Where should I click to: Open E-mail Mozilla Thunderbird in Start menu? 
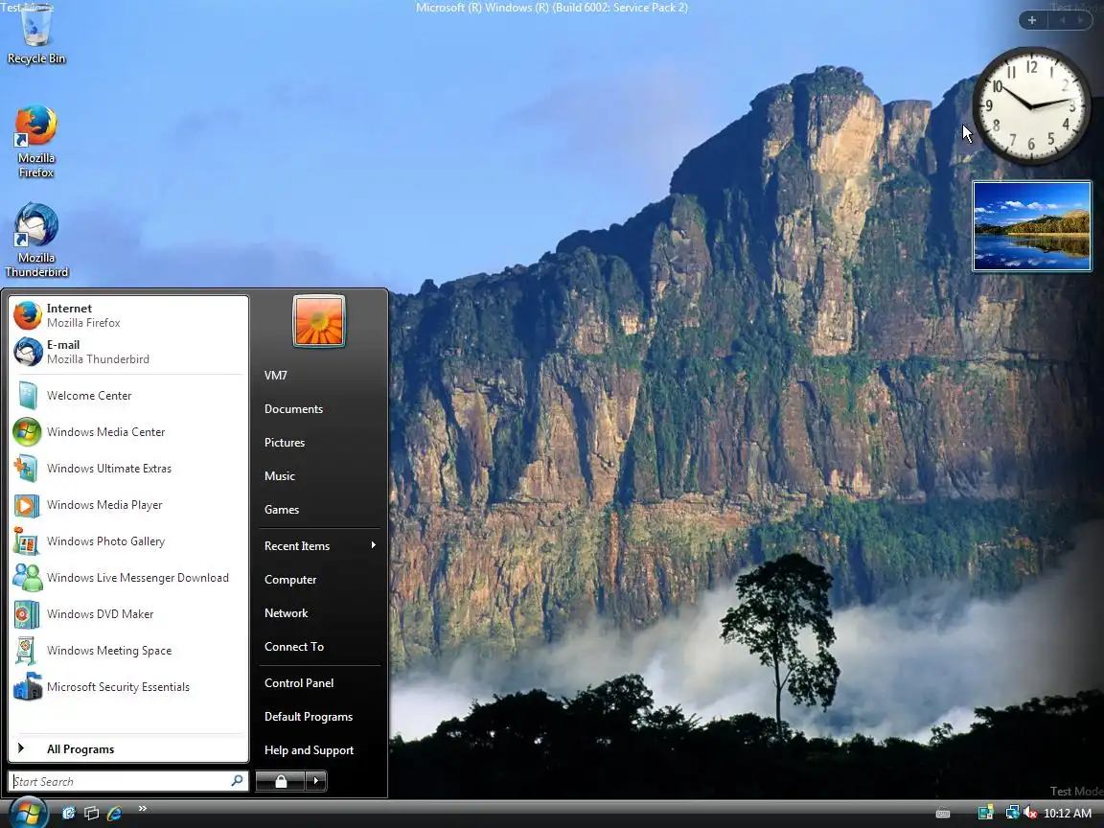[x=128, y=352]
